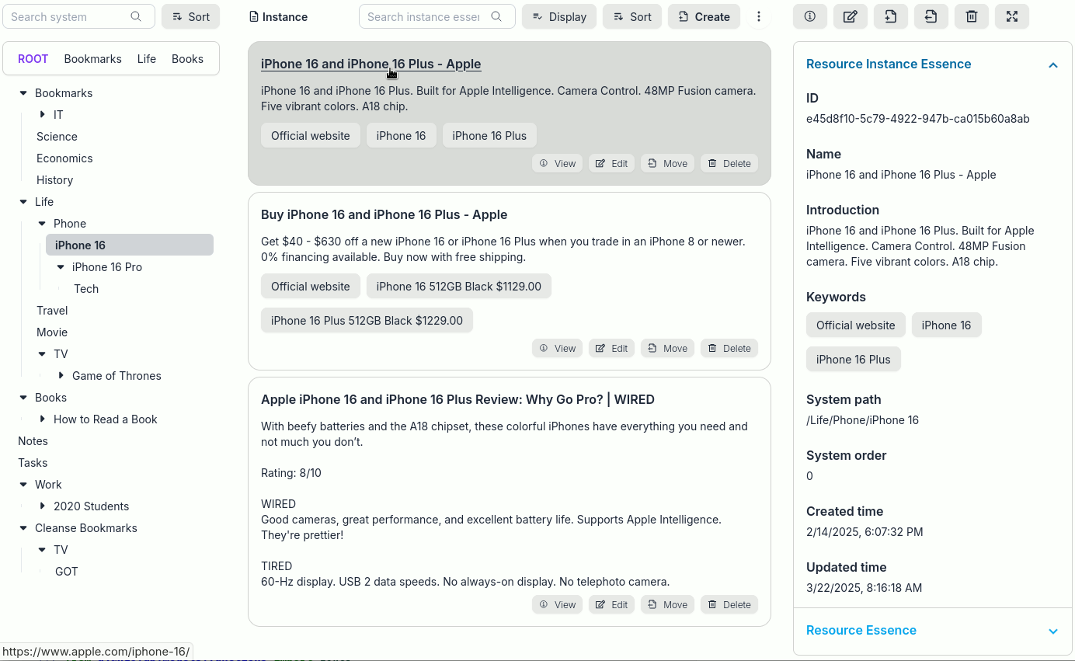Screen dimensions: 1075x661
Task: Switch to the Life tab
Action: click(147, 59)
